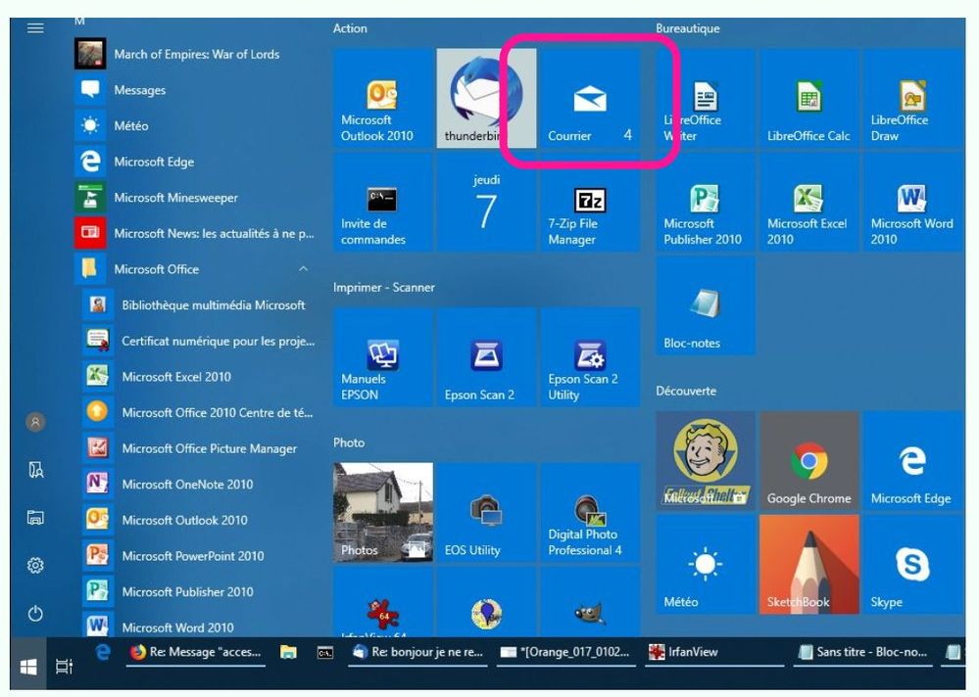Viewport: 979px width, 697px height.
Task: Open the Power options button
Action: coord(35,614)
